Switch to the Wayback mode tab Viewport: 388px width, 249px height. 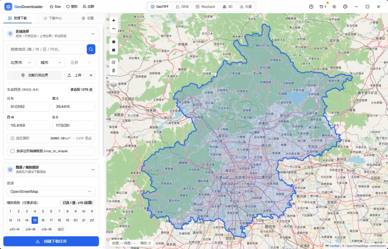(205, 7)
